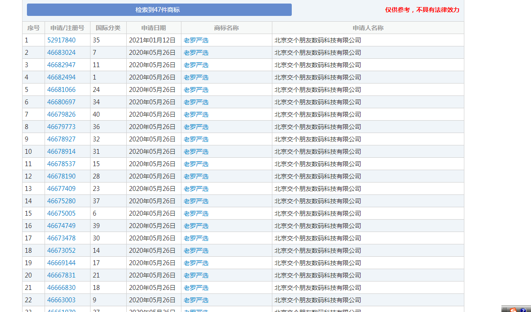Viewport: 531px width, 312px height.
Task: Open application number 46675005
Action: pyautogui.click(x=61, y=213)
